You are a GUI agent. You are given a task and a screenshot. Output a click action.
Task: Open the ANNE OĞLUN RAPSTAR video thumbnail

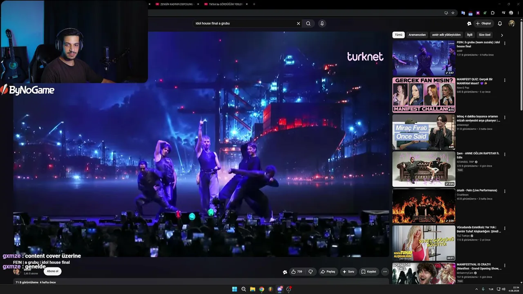[424, 169]
